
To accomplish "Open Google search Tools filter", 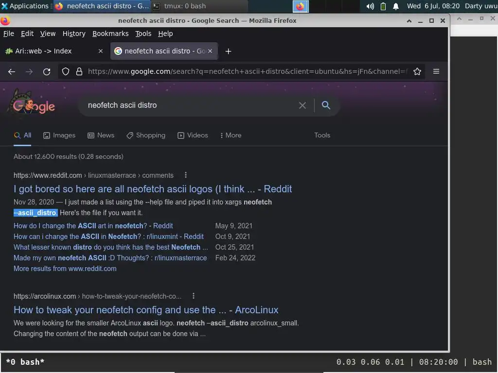I will (322, 136).
